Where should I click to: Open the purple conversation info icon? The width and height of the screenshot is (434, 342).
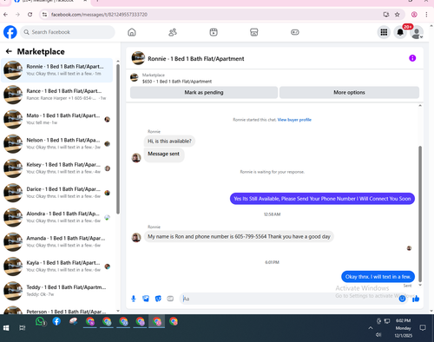[x=412, y=58]
